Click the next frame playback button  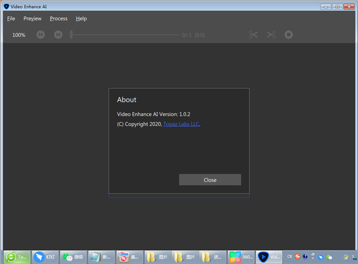pyautogui.click(x=58, y=35)
